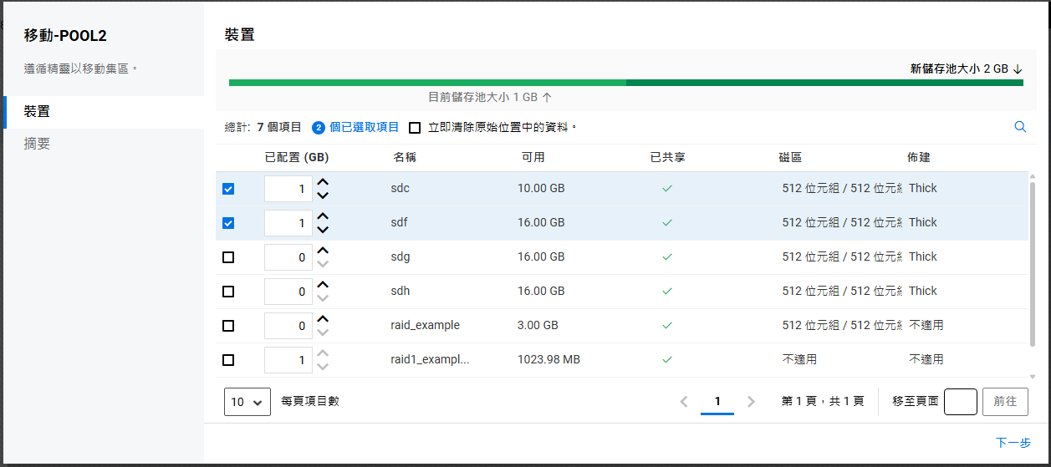Image resolution: width=1051 pixels, height=467 pixels.
Task: Sort by 已配置 (GB) column header
Action: click(x=296, y=157)
